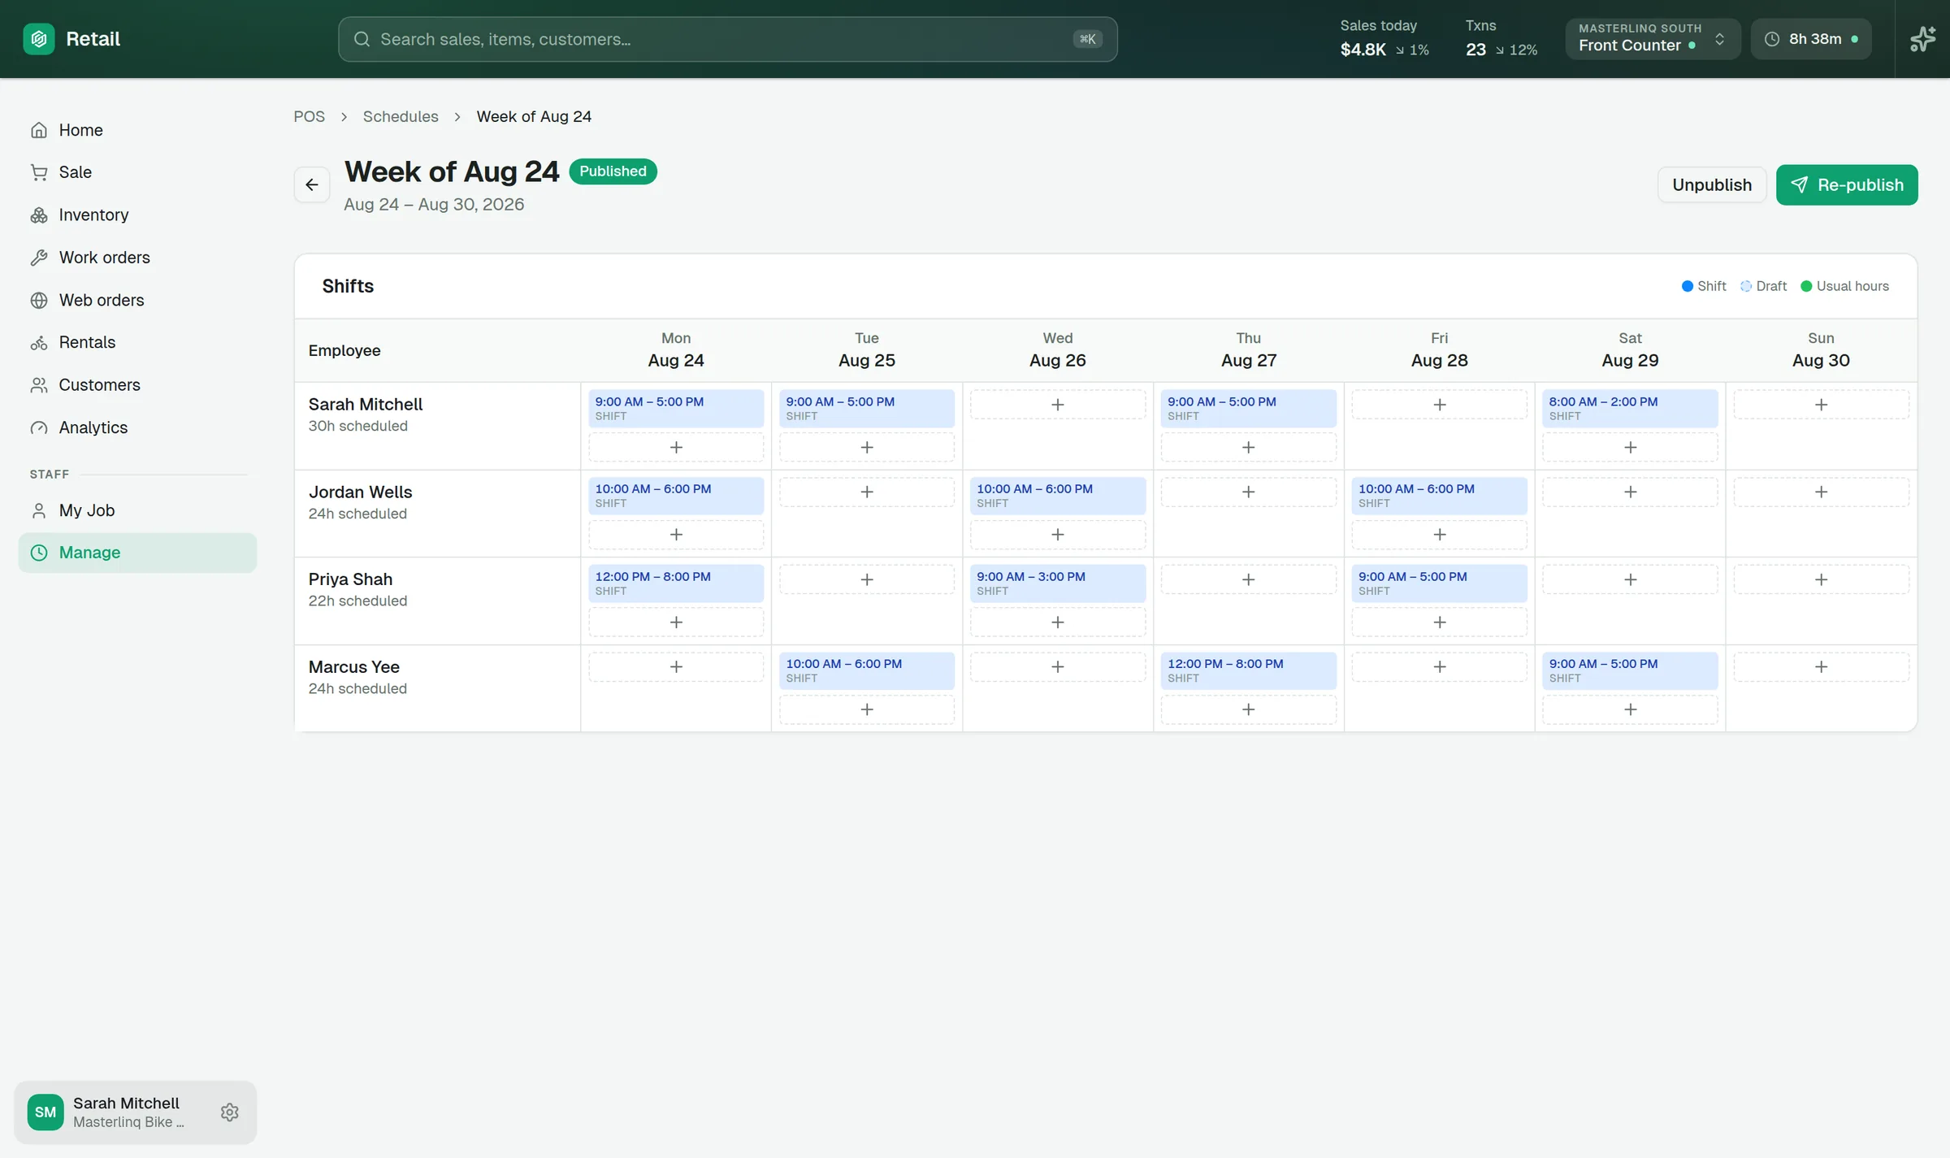Click the Draft legend dot
This screenshot has height=1158, width=1950.
tap(1745, 286)
